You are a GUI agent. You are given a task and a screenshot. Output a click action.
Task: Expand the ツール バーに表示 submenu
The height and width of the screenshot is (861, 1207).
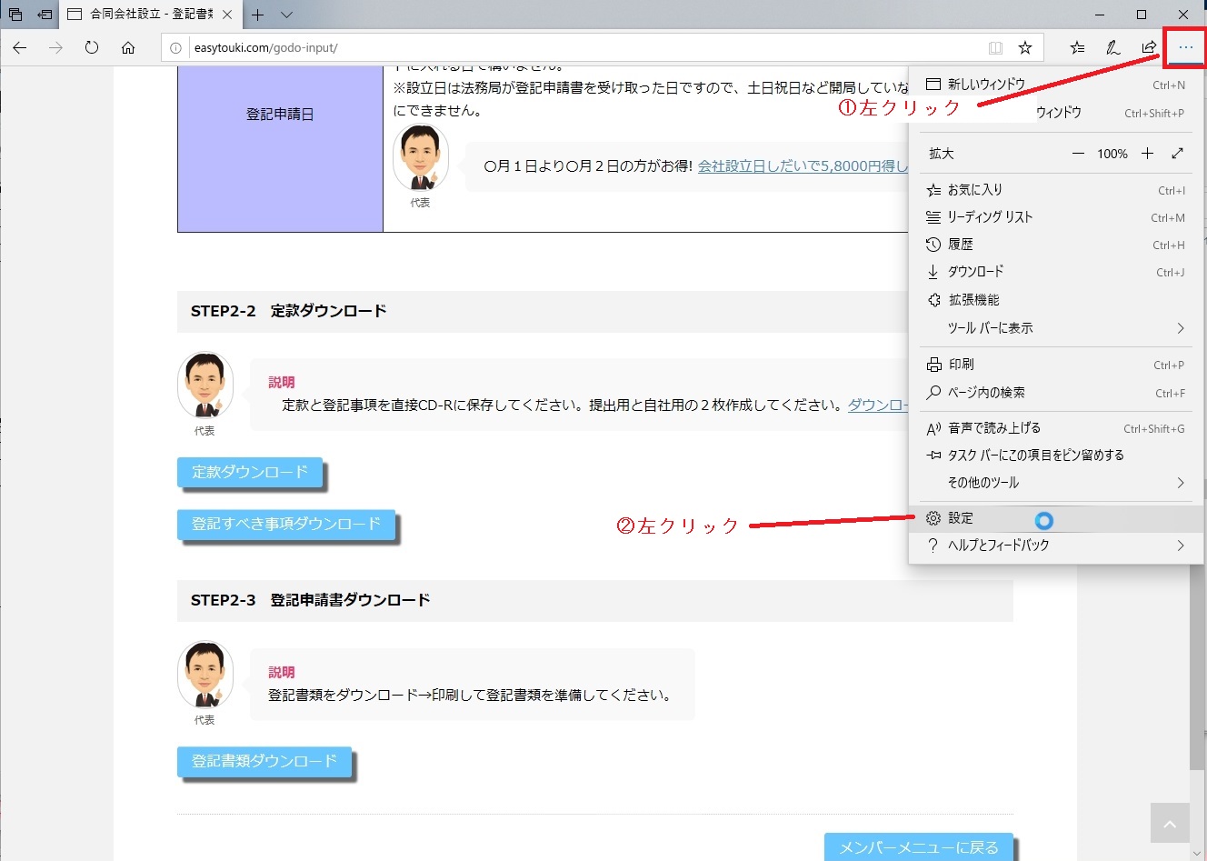click(x=1180, y=328)
